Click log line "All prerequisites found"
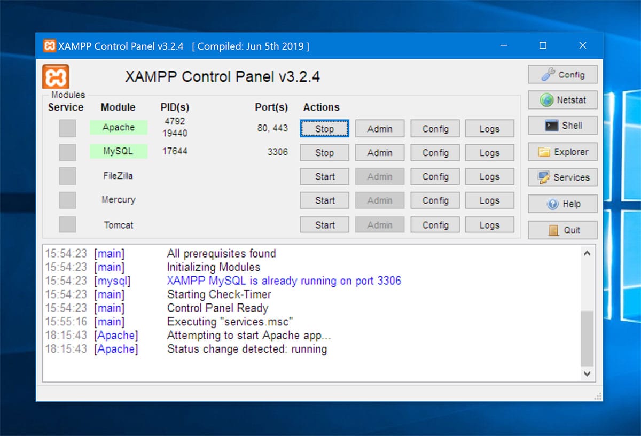The image size is (641, 436). click(221, 253)
